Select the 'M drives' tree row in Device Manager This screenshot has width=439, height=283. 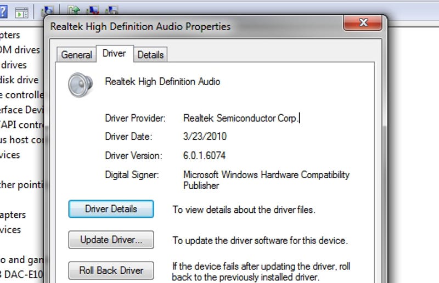(20, 50)
